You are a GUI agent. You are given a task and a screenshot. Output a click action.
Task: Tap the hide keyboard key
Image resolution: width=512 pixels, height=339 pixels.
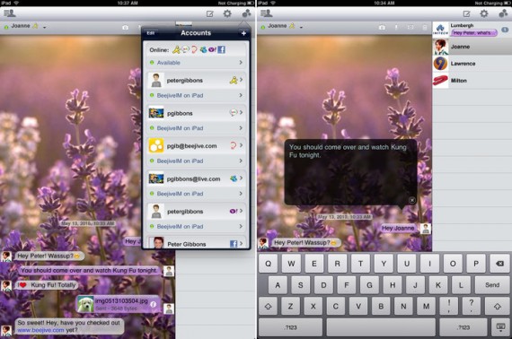pyautogui.click(x=500, y=327)
